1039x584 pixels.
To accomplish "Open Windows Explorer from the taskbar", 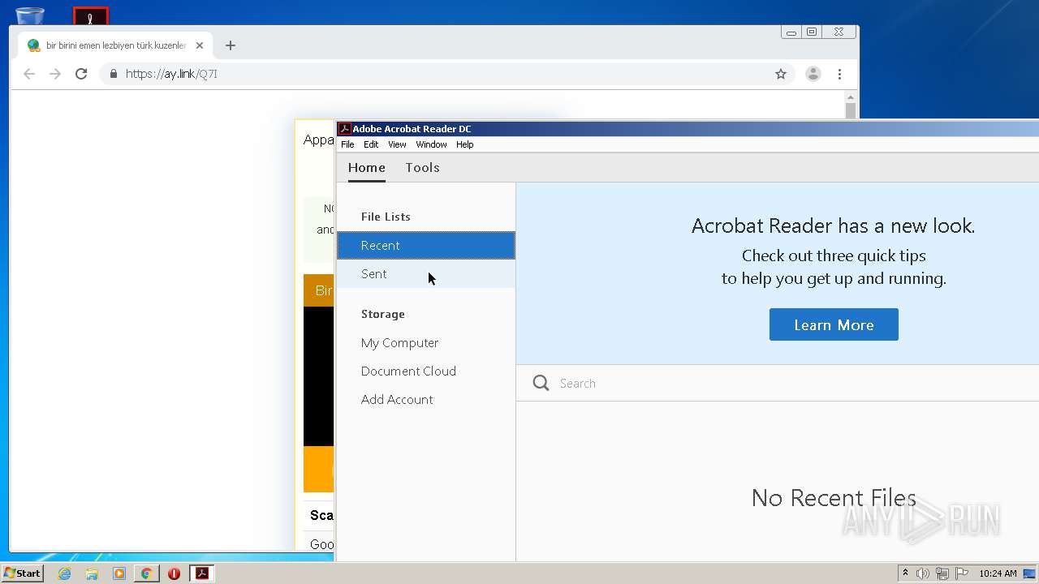I will pos(92,573).
